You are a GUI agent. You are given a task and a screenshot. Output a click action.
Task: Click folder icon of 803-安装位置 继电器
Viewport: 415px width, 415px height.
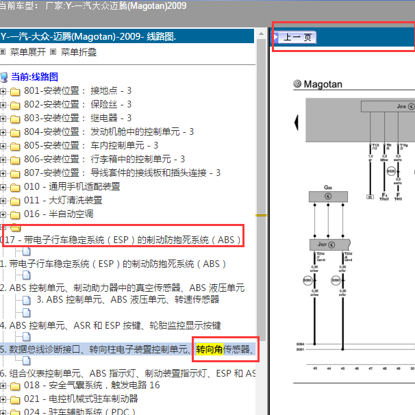click(15, 119)
